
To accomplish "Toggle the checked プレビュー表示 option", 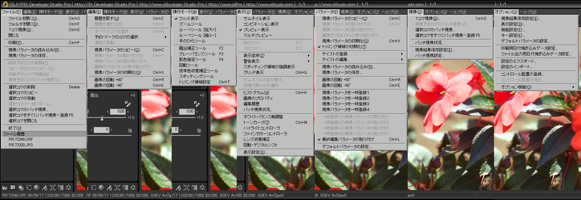I will [256, 30].
